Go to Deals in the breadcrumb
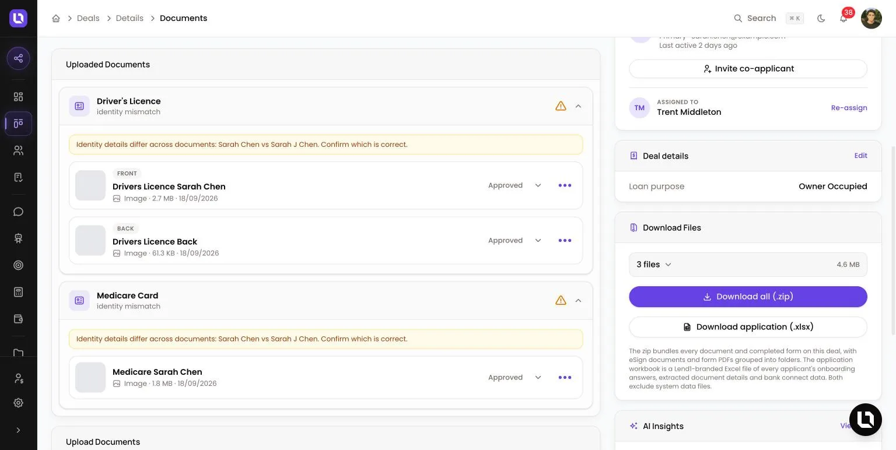Viewport: 896px width, 450px height. (88, 18)
